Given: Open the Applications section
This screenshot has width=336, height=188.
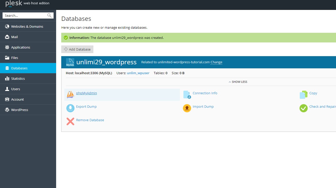Looking at the screenshot, I should pos(21,47).
